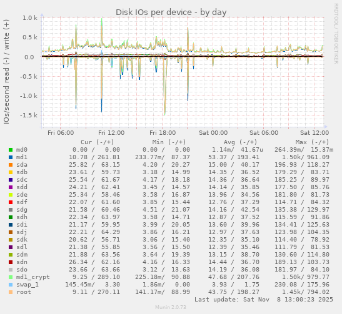This screenshot has width=342, height=314.
Task: Click sdn min value 4.16 / 16.33
Action: pyautogui.click(x=166, y=262)
